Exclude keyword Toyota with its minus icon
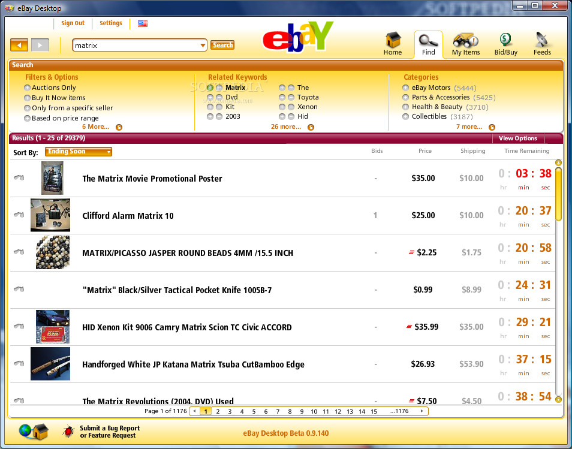Screen dimensions: 572x449 click(291, 97)
